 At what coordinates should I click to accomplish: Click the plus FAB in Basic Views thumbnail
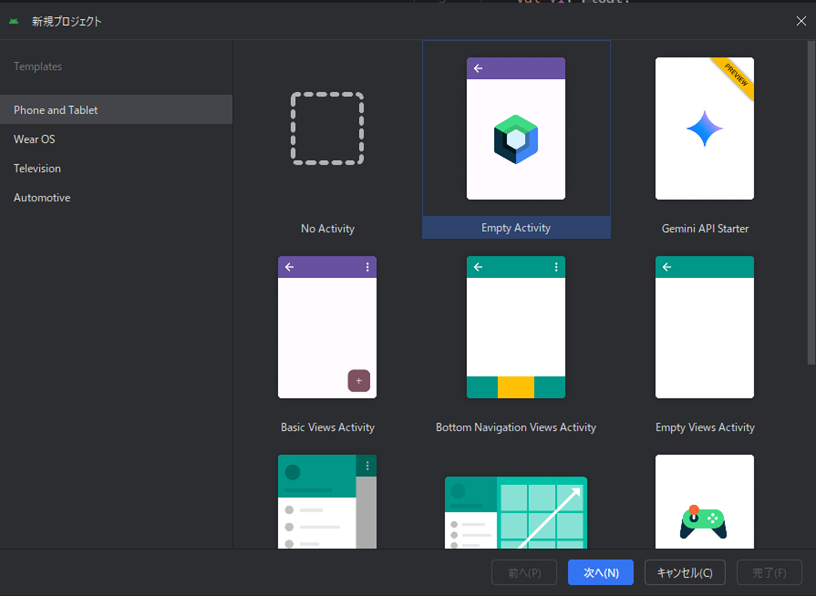pos(359,381)
